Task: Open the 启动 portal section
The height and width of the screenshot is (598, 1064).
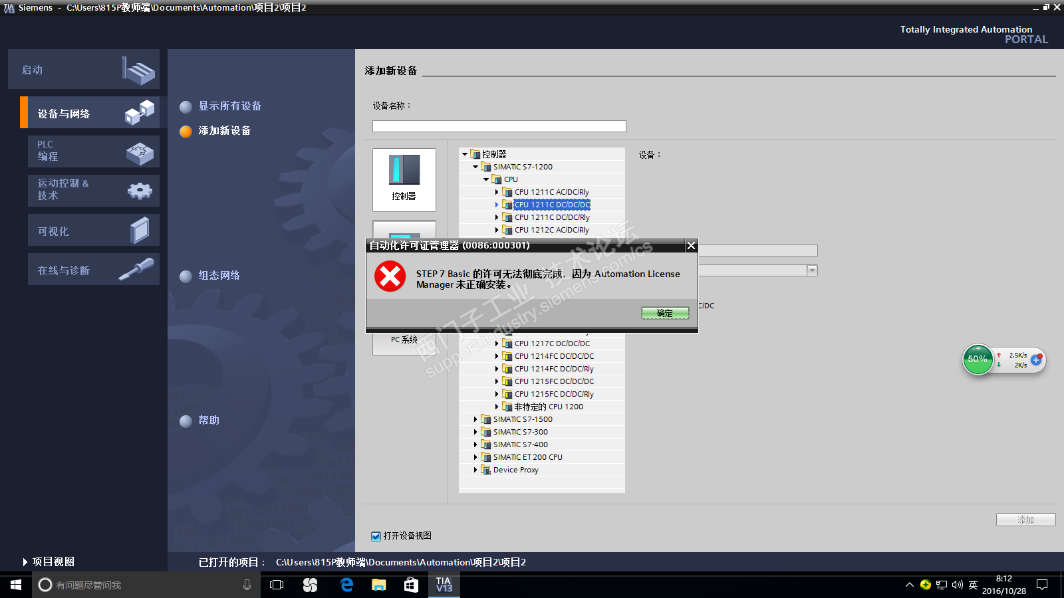Action: 84,69
